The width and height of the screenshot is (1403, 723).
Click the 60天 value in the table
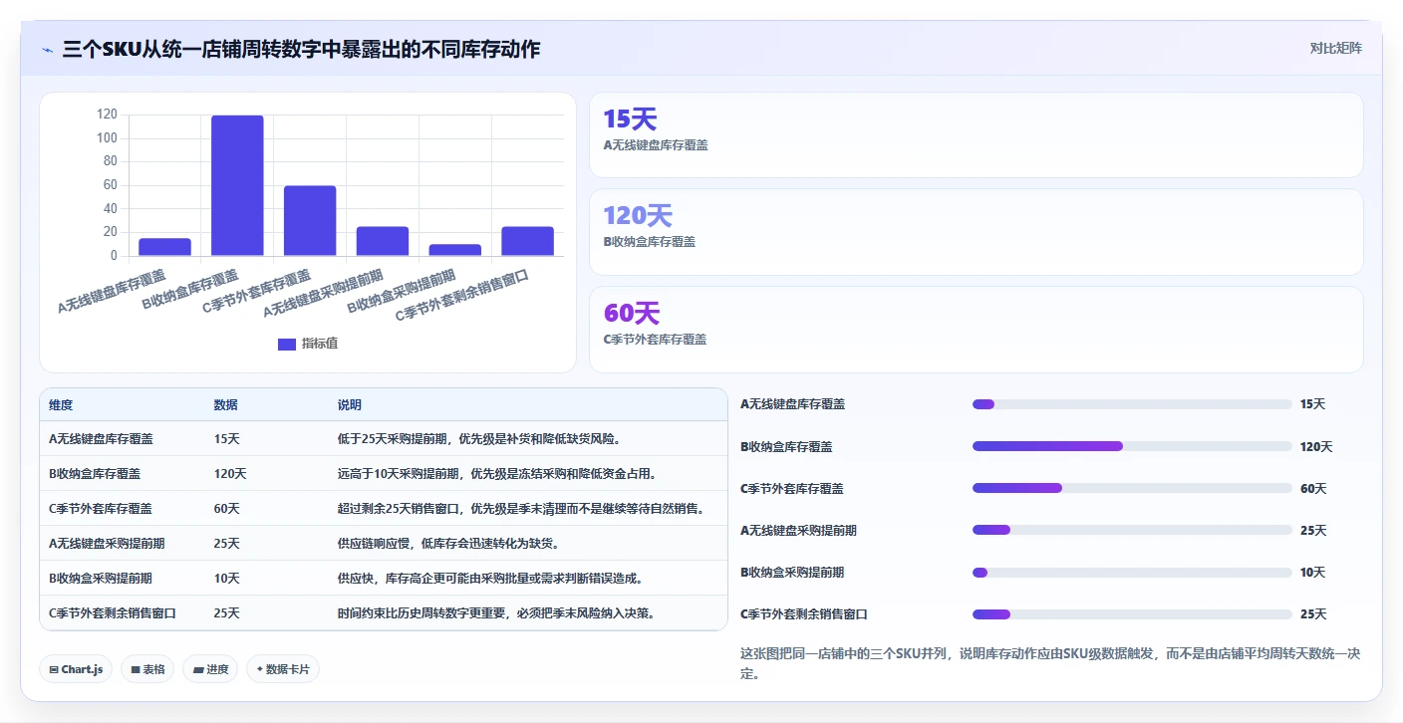pos(226,508)
